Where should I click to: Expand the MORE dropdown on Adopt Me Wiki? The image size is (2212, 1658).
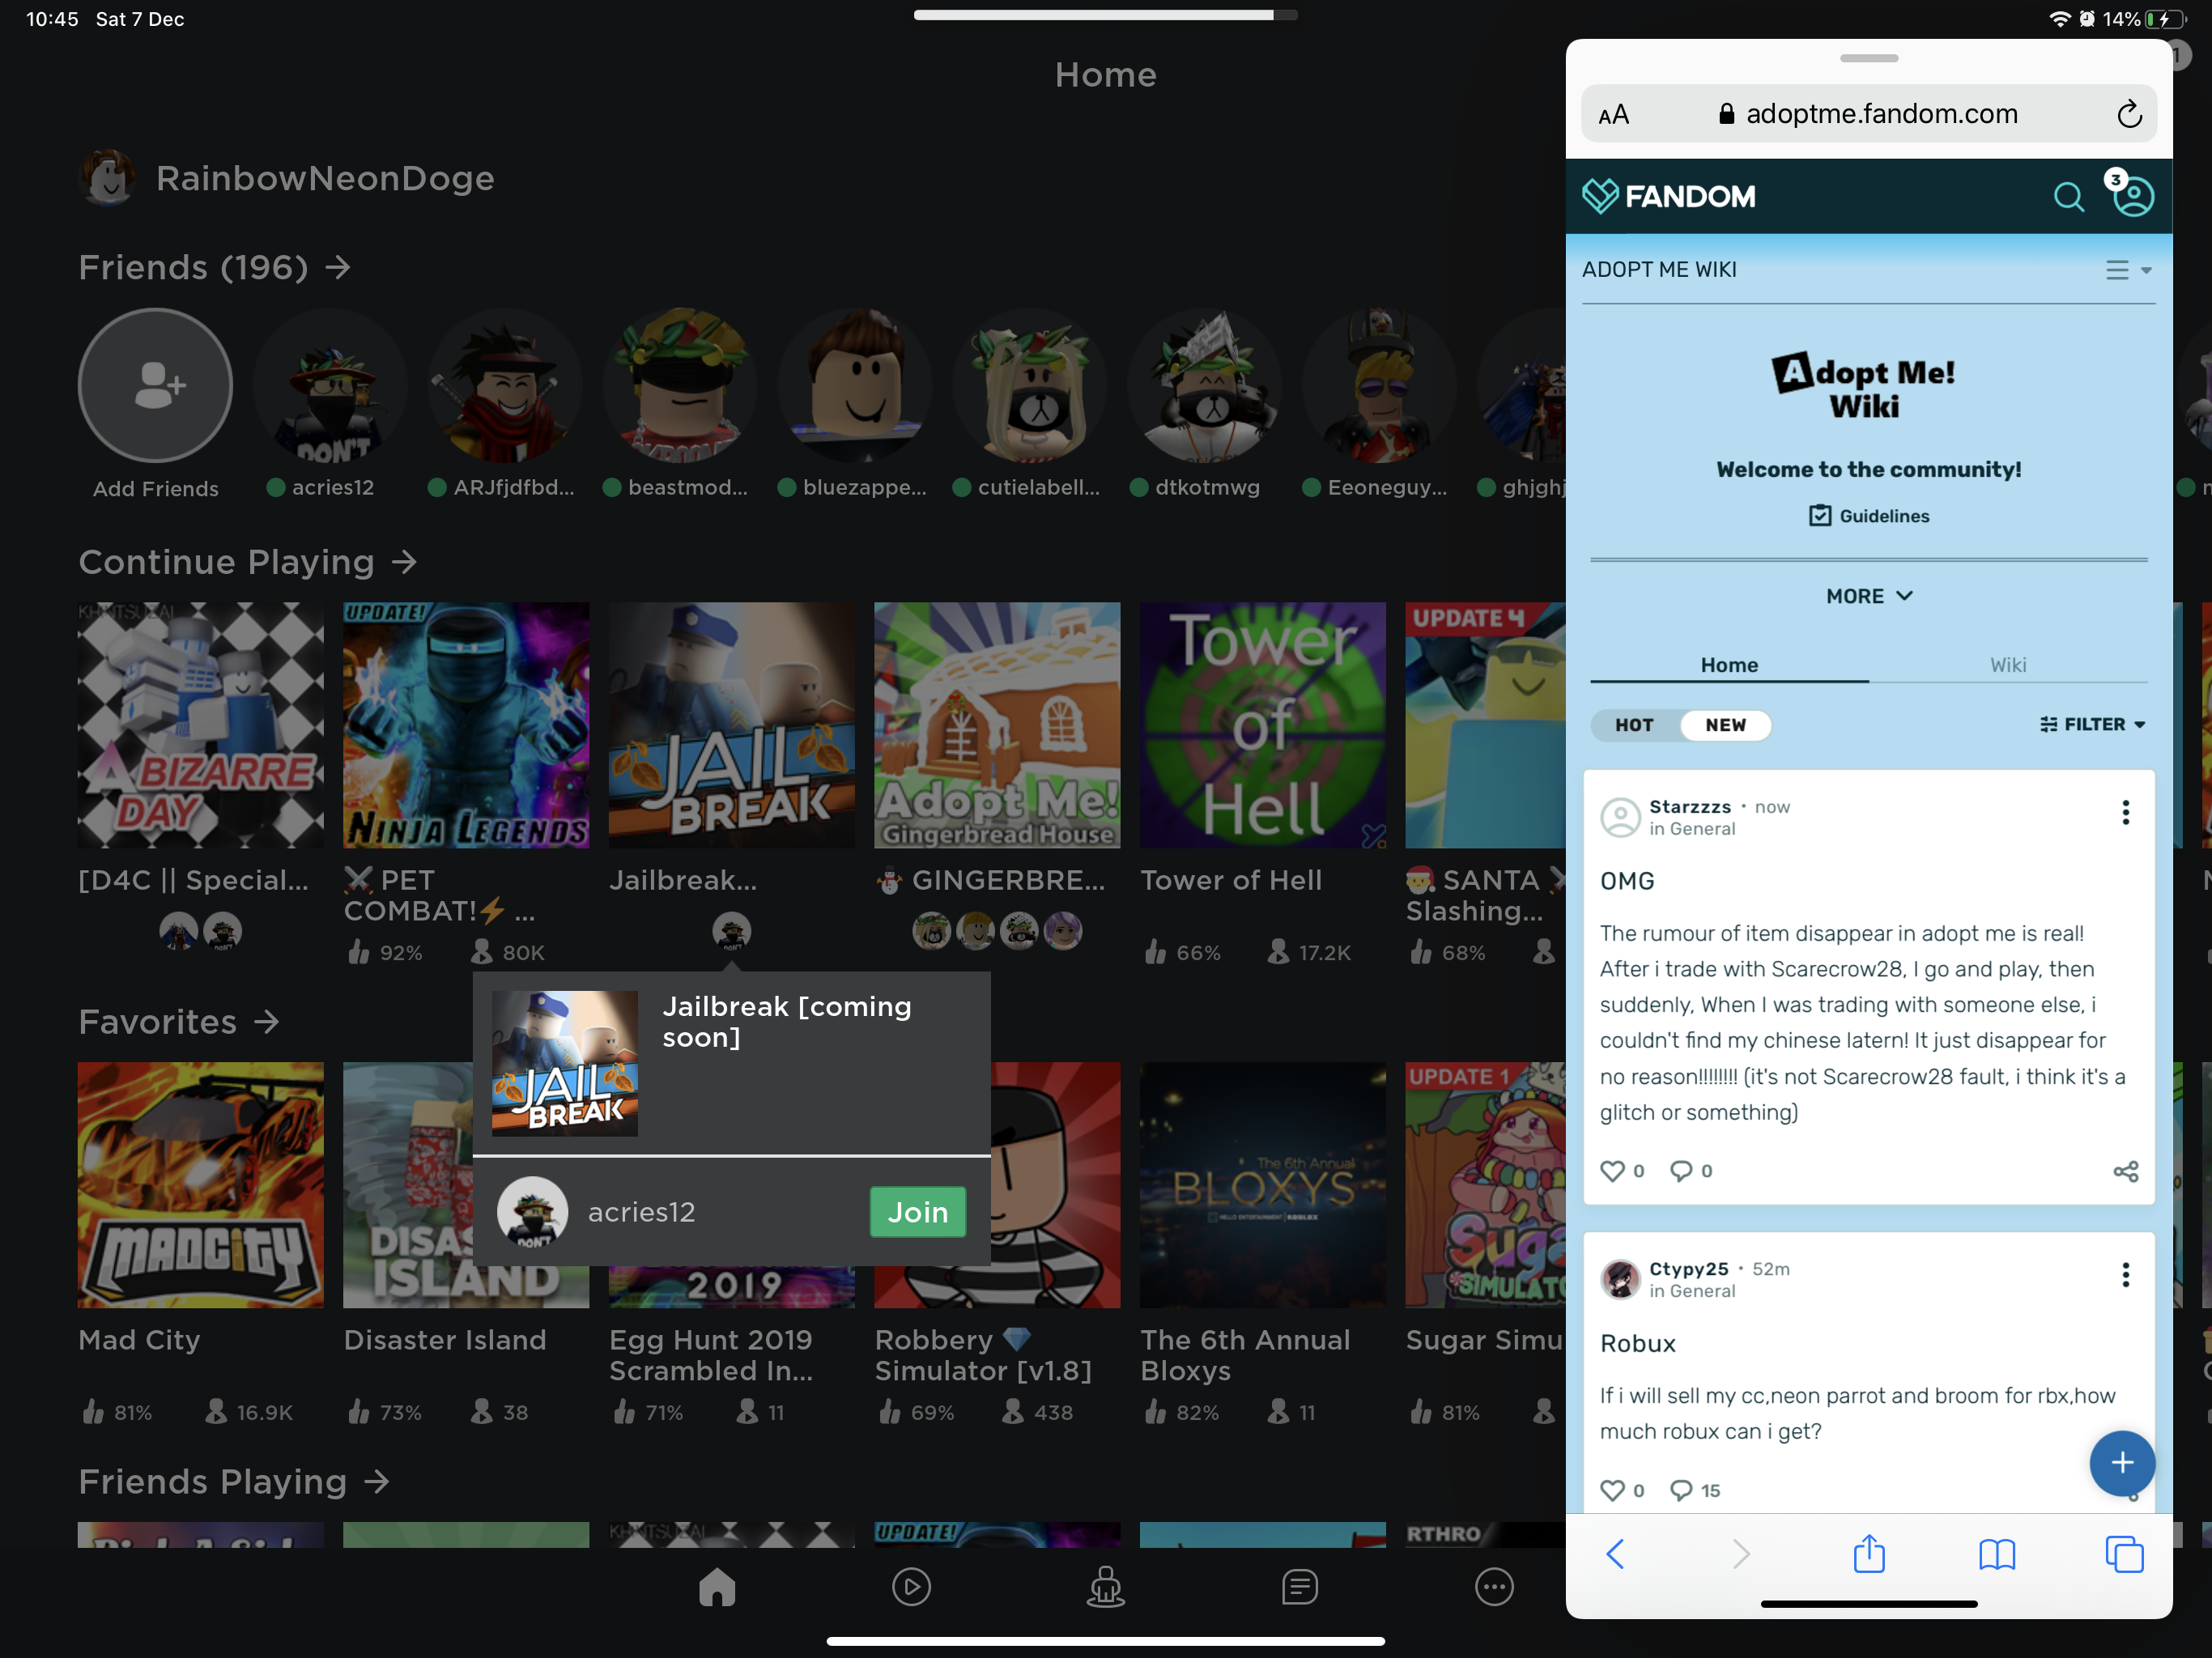tap(1867, 596)
